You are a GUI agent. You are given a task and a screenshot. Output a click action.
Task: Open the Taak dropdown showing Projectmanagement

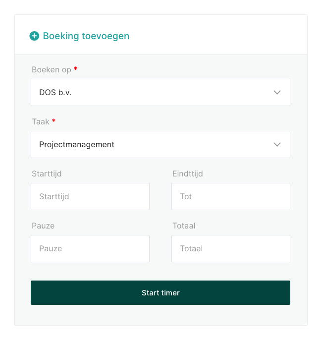click(149, 144)
